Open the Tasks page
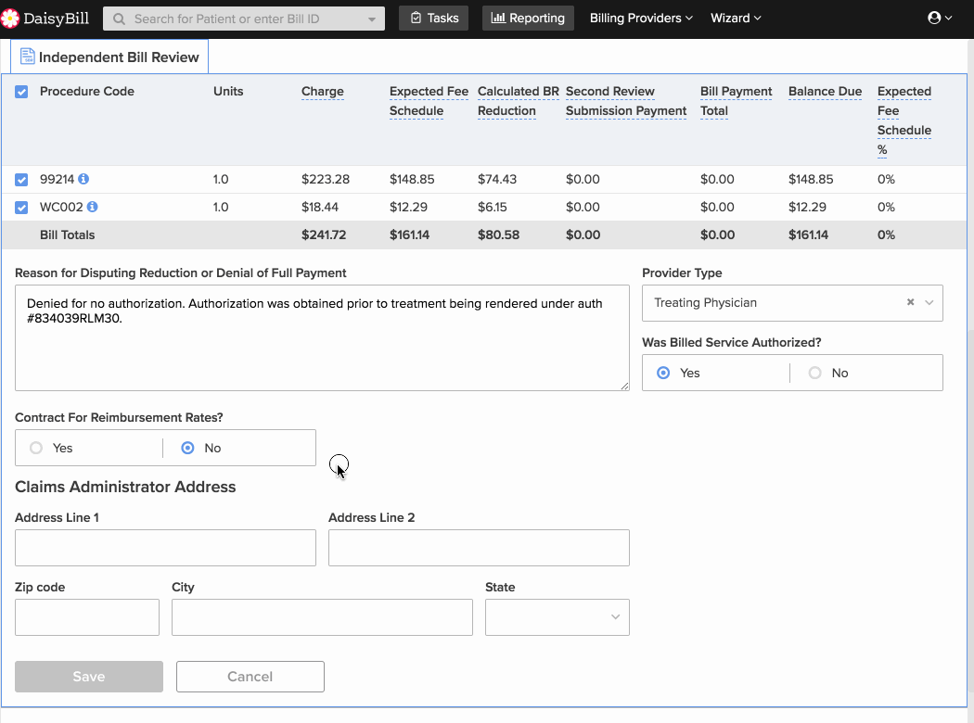974x723 pixels. (433, 18)
